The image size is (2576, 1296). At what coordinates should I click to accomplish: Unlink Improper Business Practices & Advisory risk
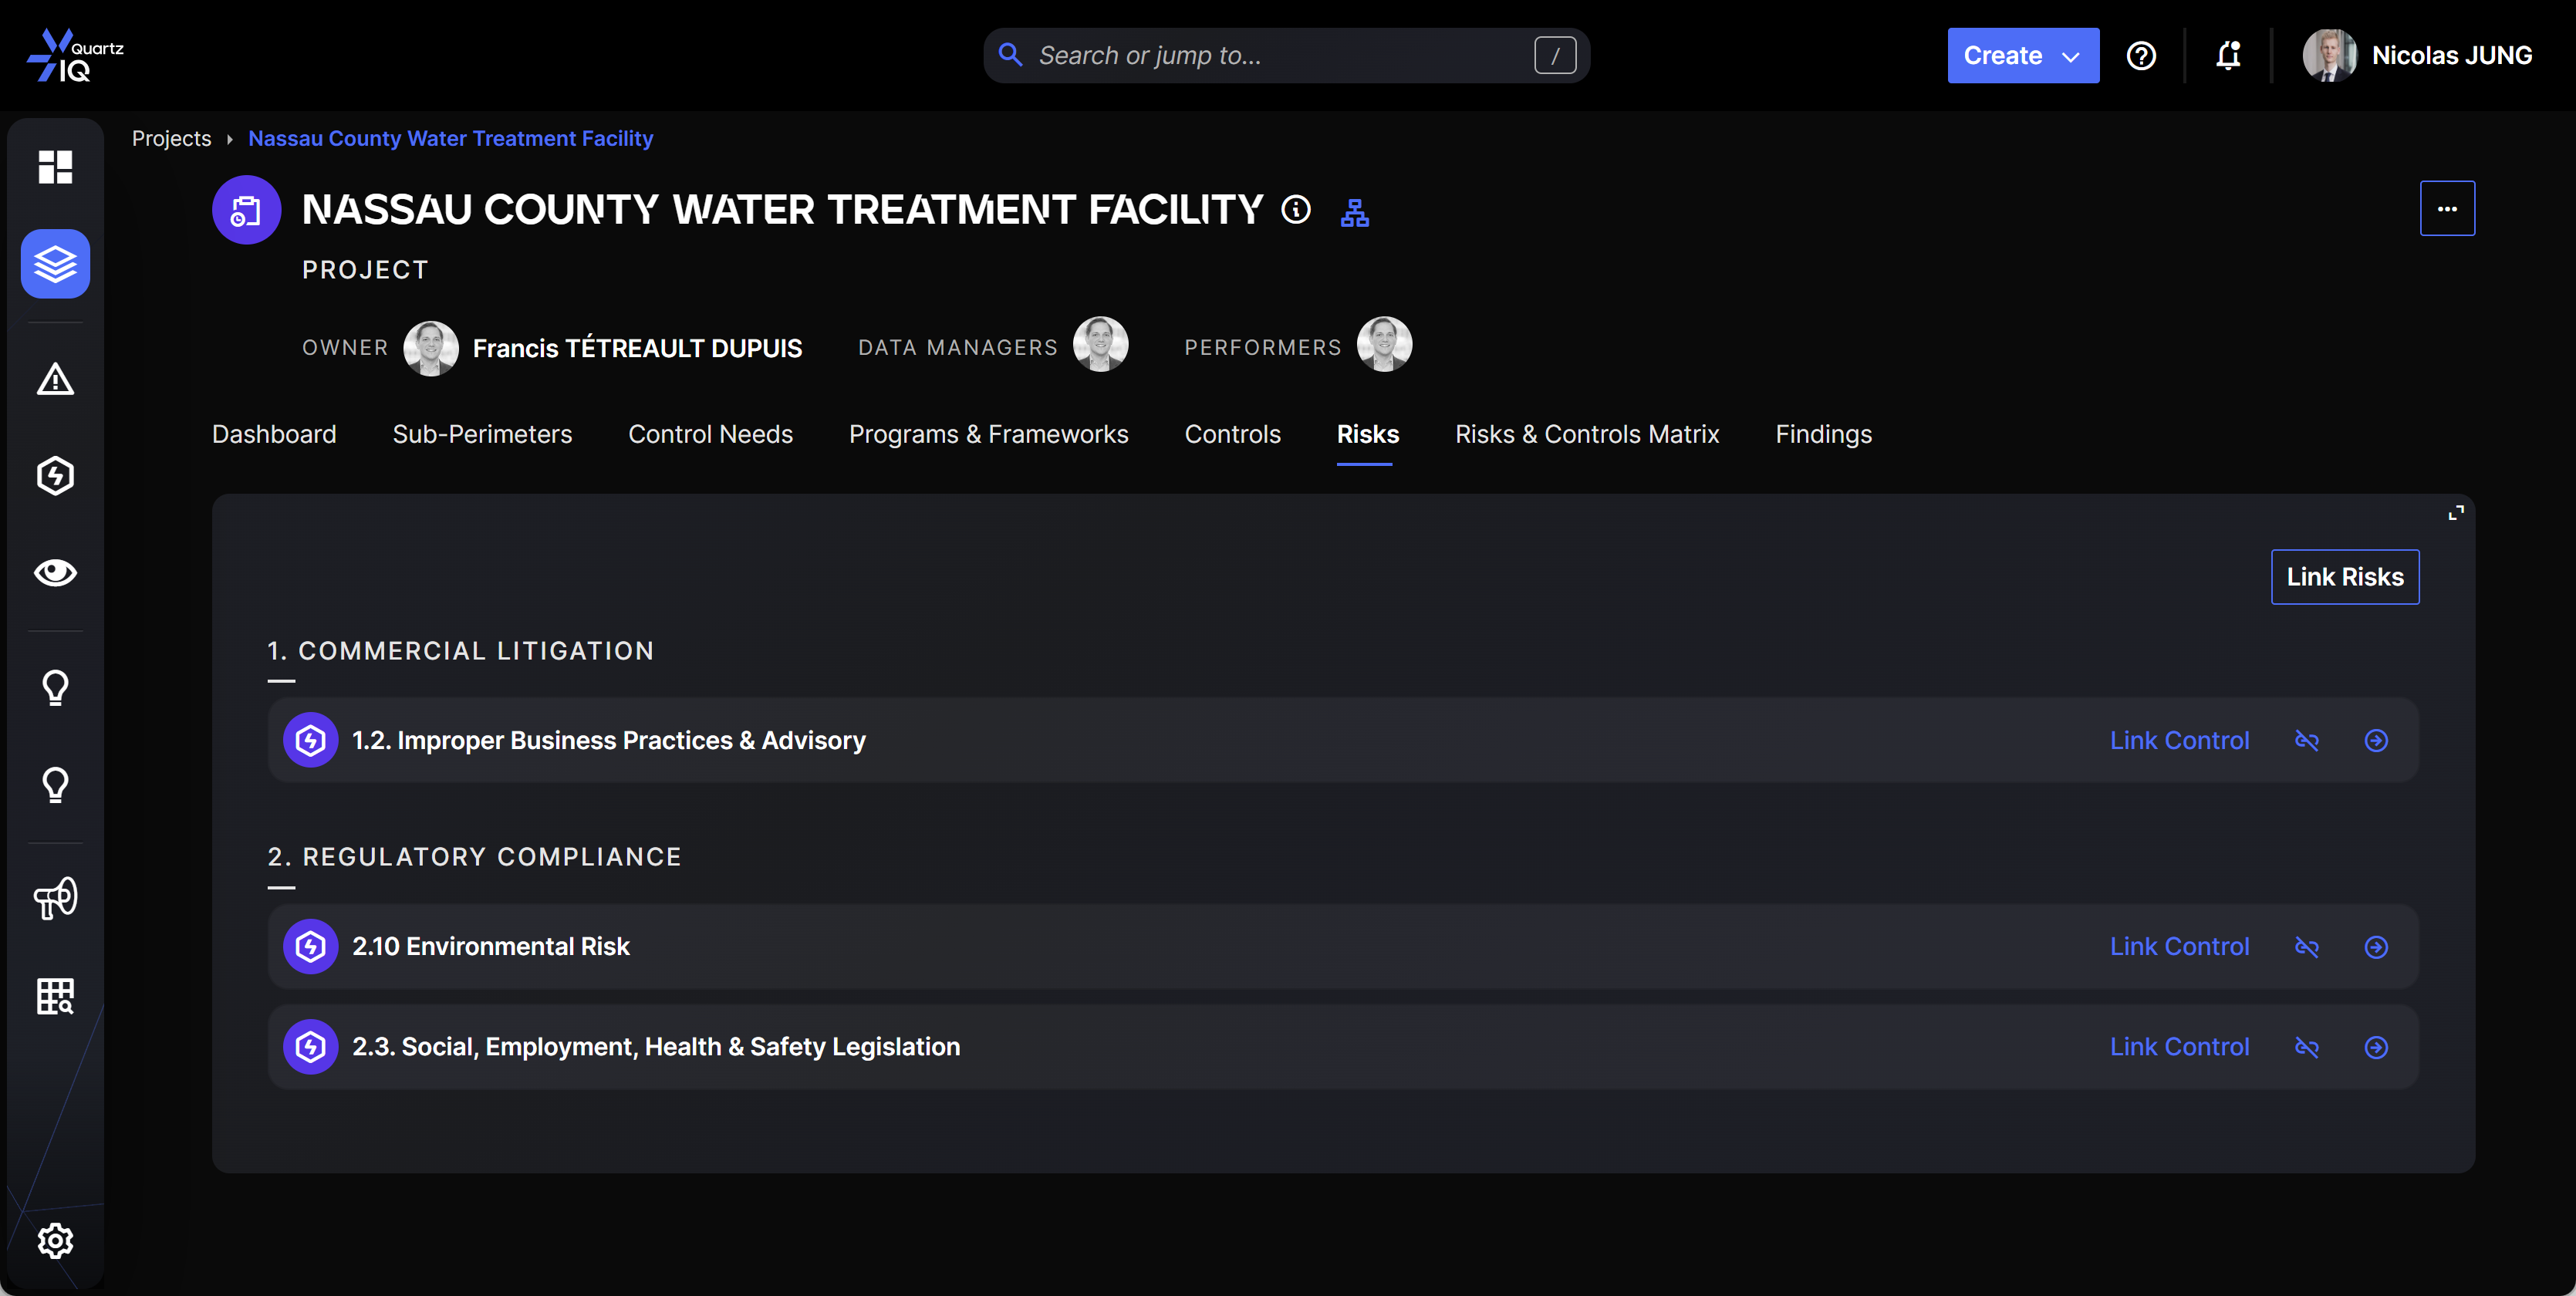[2306, 740]
